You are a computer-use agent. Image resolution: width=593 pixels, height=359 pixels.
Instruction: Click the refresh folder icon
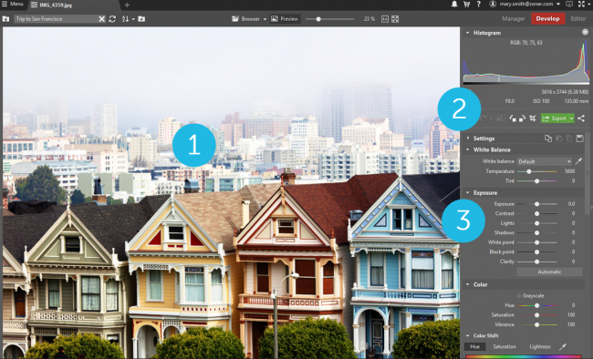(112, 19)
